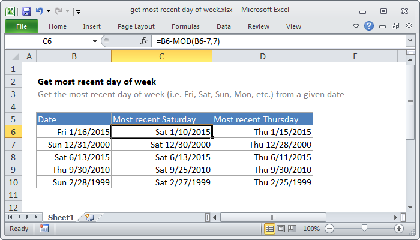
Task: Click the Undo arrow icon
Action: (40, 11)
